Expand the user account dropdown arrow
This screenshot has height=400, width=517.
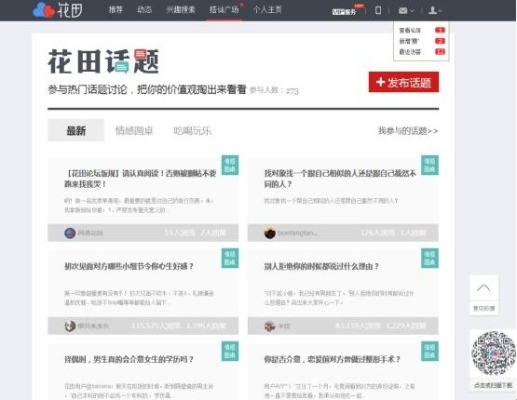click(441, 11)
